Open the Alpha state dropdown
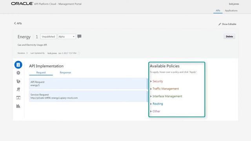The image size is (251, 141). point(67,36)
